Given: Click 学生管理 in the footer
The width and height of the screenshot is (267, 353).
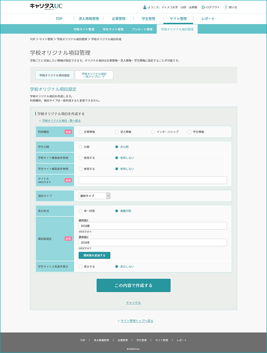Looking at the screenshot, I should [x=141, y=340].
